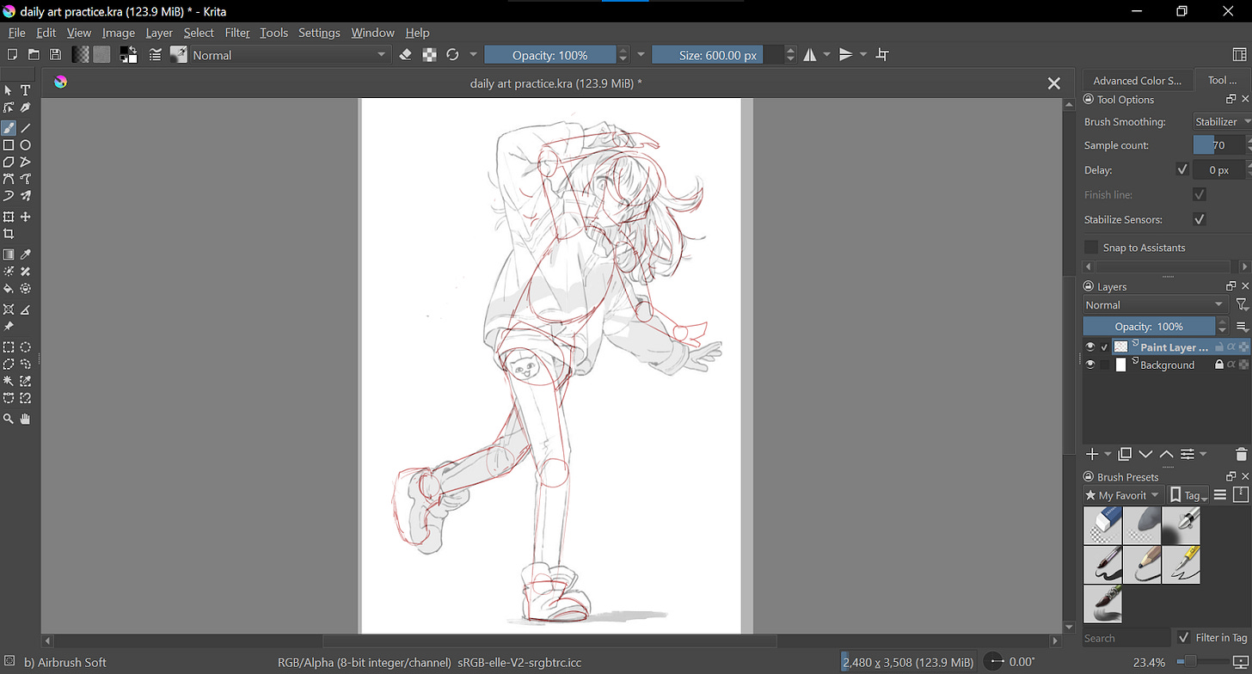Duplicate the current layer
Screen dimensions: 1252x674
click(1125, 455)
